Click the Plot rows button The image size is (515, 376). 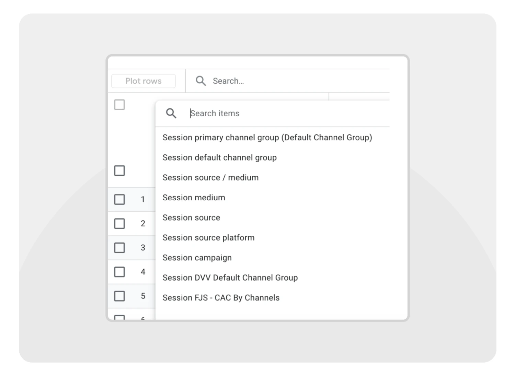coord(143,81)
